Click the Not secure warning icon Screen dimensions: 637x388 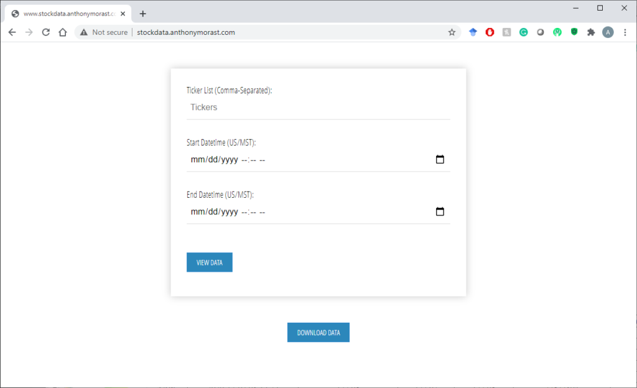click(x=84, y=32)
